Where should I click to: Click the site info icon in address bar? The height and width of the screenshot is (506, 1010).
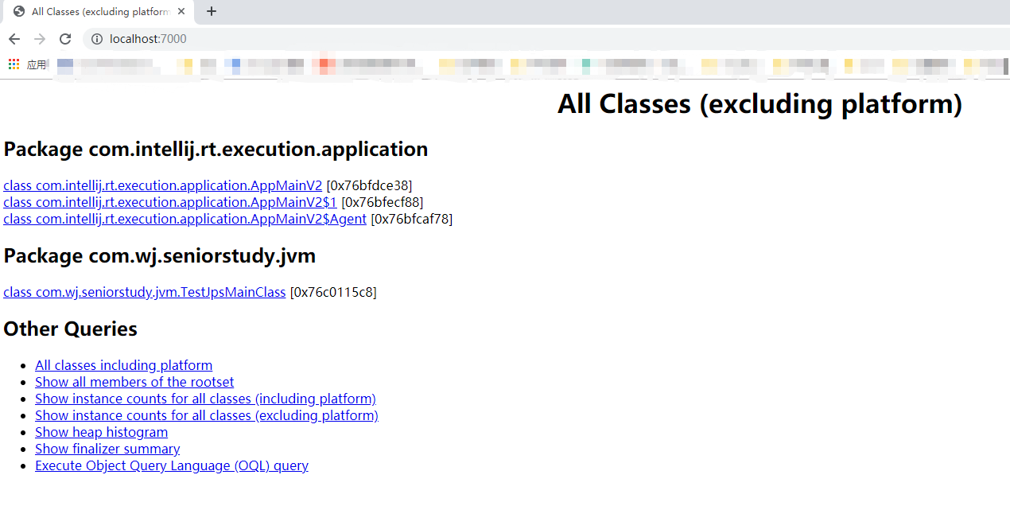point(97,39)
